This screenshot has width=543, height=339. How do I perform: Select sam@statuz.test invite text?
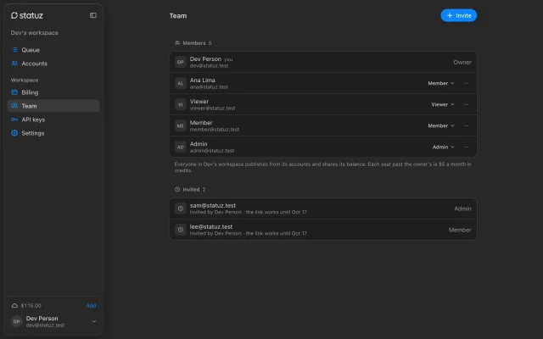click(213, 205)
